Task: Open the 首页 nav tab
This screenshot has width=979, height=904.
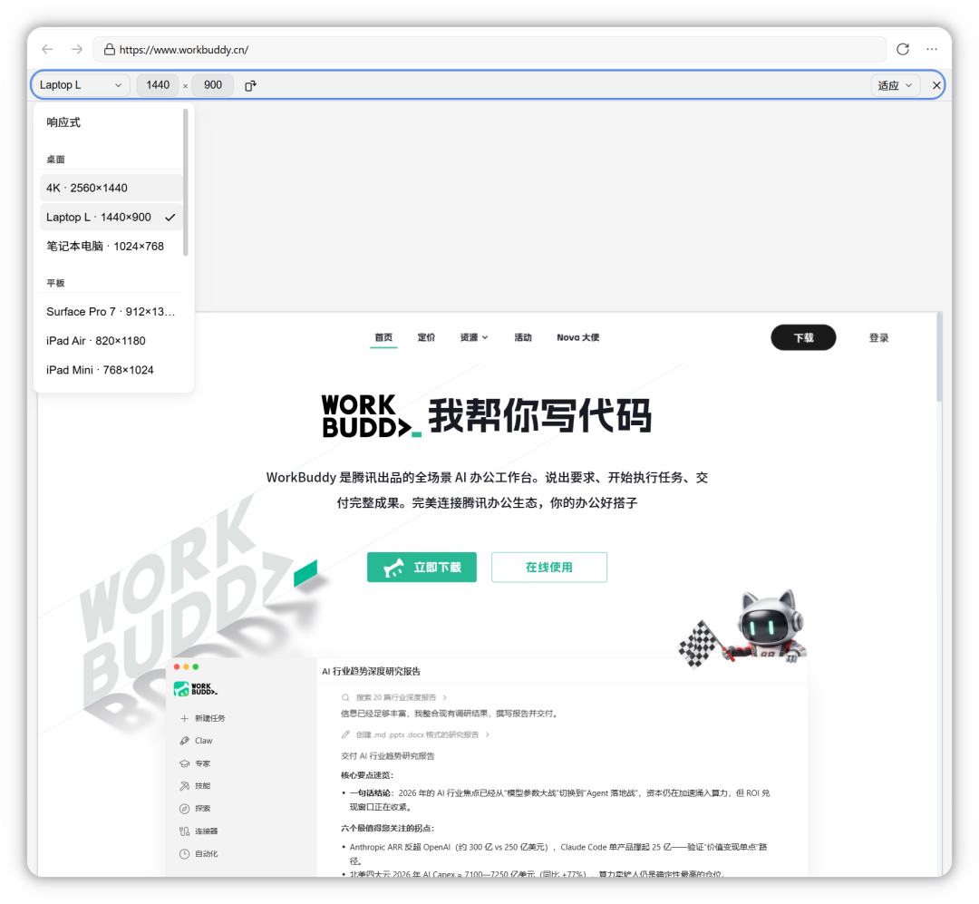Action: [x=383, y=337]
